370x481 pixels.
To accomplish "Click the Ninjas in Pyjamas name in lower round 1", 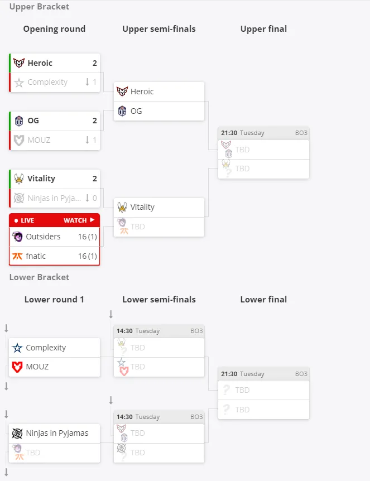I will click(57, 433).
